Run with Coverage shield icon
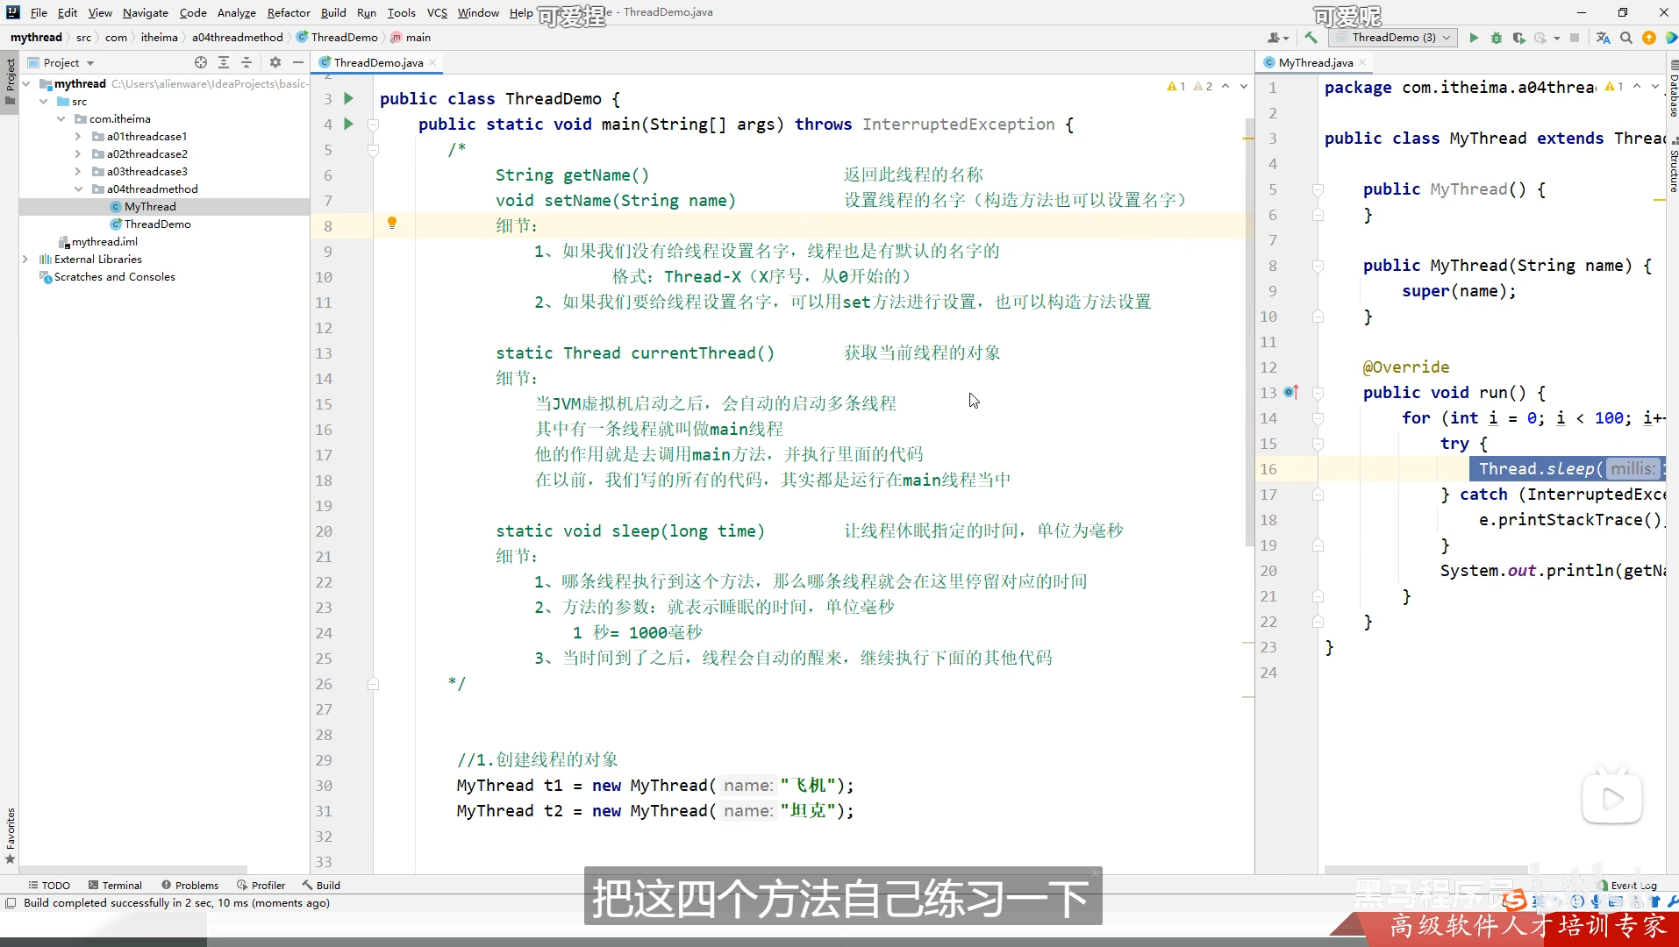Viewport: 1679px width, 947px height. click(x=1519, y=38)
